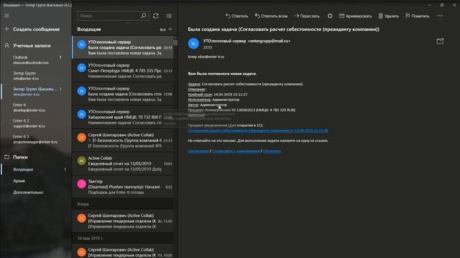Viewport: 460px width, 258px height.
Task: Open message in new window icon
Action: point(440,42)
